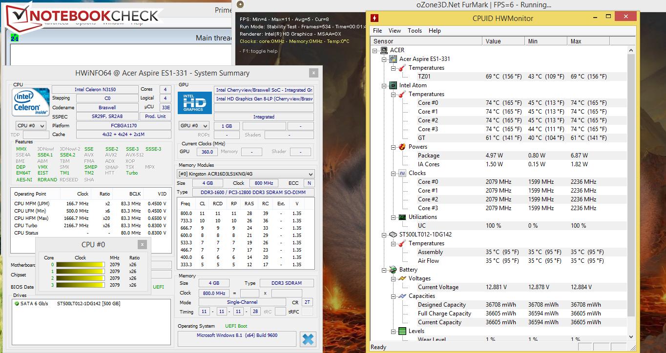Click the CPU Turbo operating point row
Image resolution: width=666 pixels, height=353 pixels.
pos(90,226)
